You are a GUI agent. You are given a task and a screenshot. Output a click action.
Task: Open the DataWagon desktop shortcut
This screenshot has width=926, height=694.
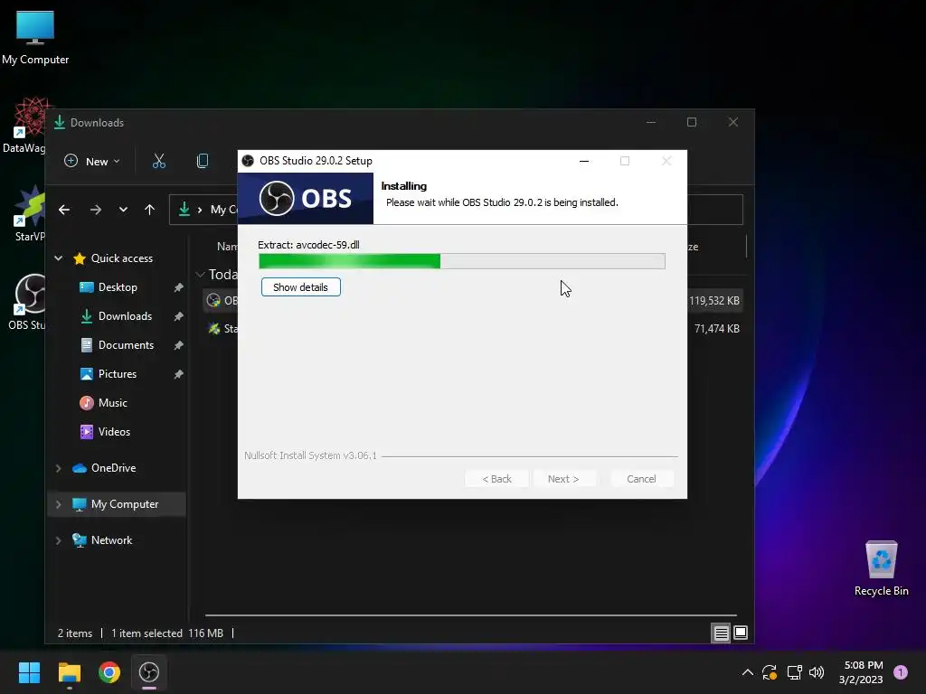(x=24, y=125)
